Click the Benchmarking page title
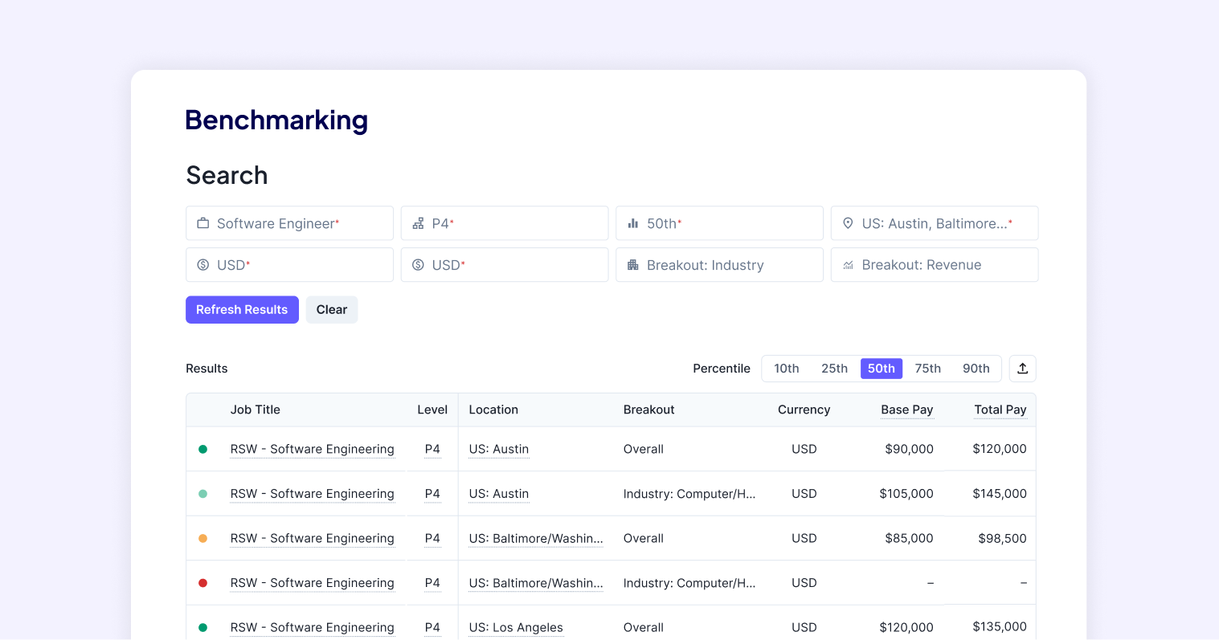The width and height of the screenshot is (1219, 640). (276, 120)
